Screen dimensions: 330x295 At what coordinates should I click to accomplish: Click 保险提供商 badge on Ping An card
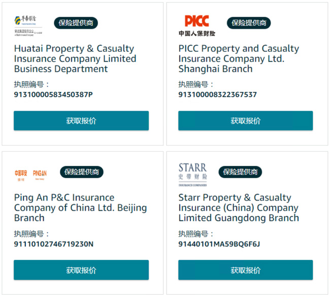[82, 172]
